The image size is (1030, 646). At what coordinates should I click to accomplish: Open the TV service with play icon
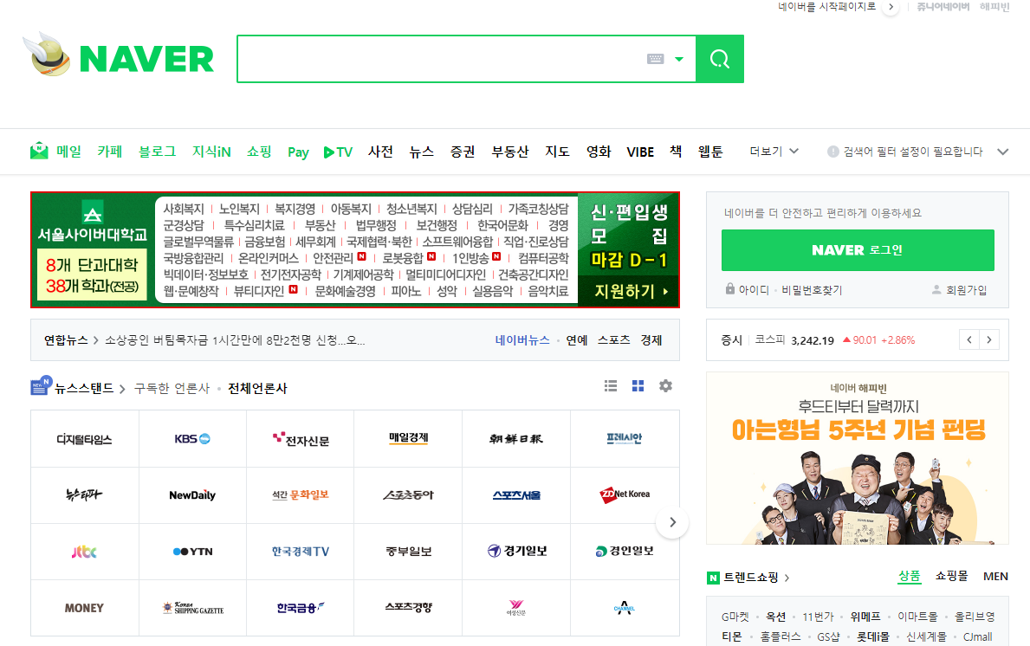pos(339,152)
